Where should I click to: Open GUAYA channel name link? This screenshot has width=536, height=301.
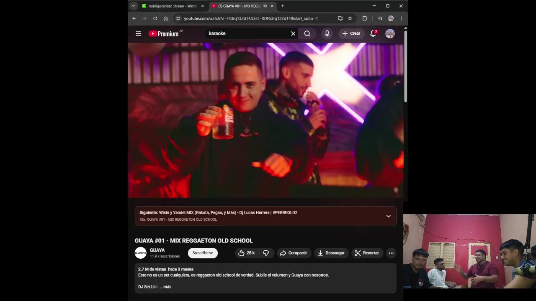[157, 250]
